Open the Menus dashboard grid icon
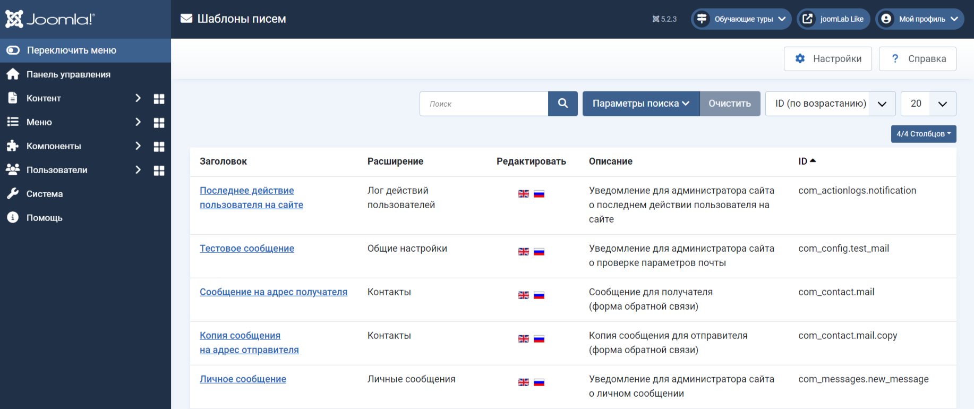 coord(159,123)
